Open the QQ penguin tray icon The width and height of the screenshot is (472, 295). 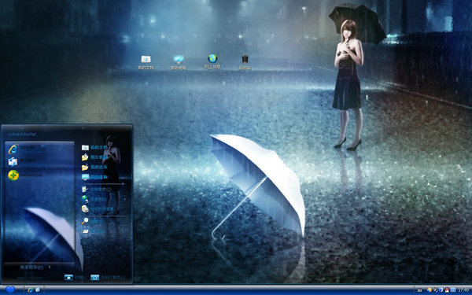447,289
